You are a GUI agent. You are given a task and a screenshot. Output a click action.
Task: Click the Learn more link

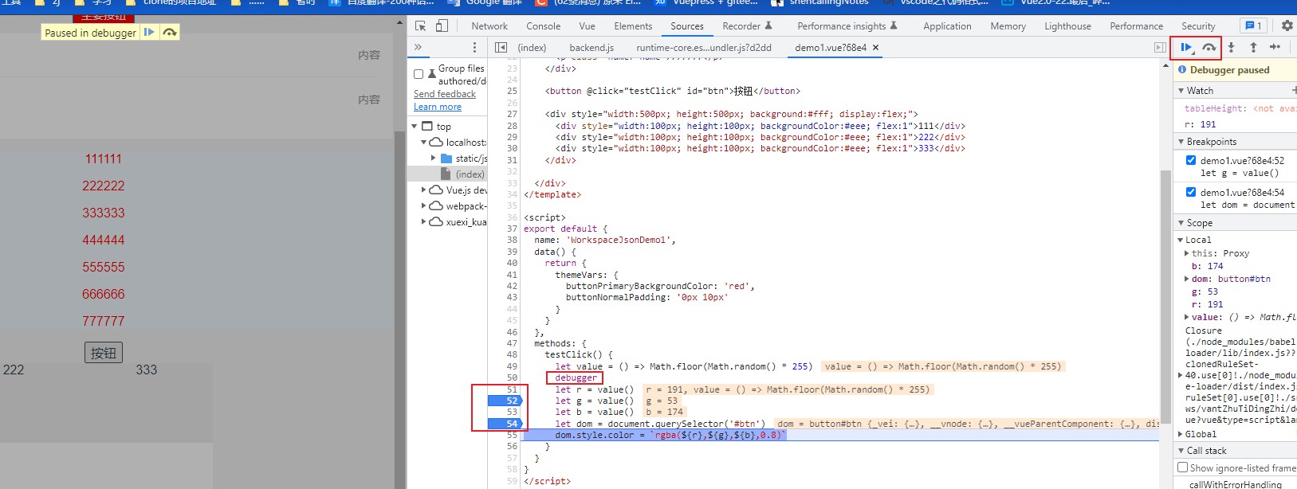pos(438,107)
